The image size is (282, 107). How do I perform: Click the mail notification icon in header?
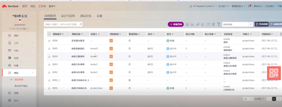[249, 6]
